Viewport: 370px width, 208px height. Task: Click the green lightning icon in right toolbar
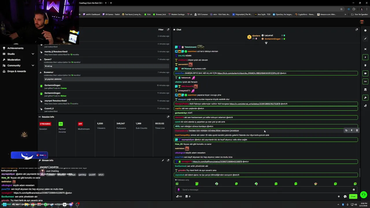coord(365,57)
